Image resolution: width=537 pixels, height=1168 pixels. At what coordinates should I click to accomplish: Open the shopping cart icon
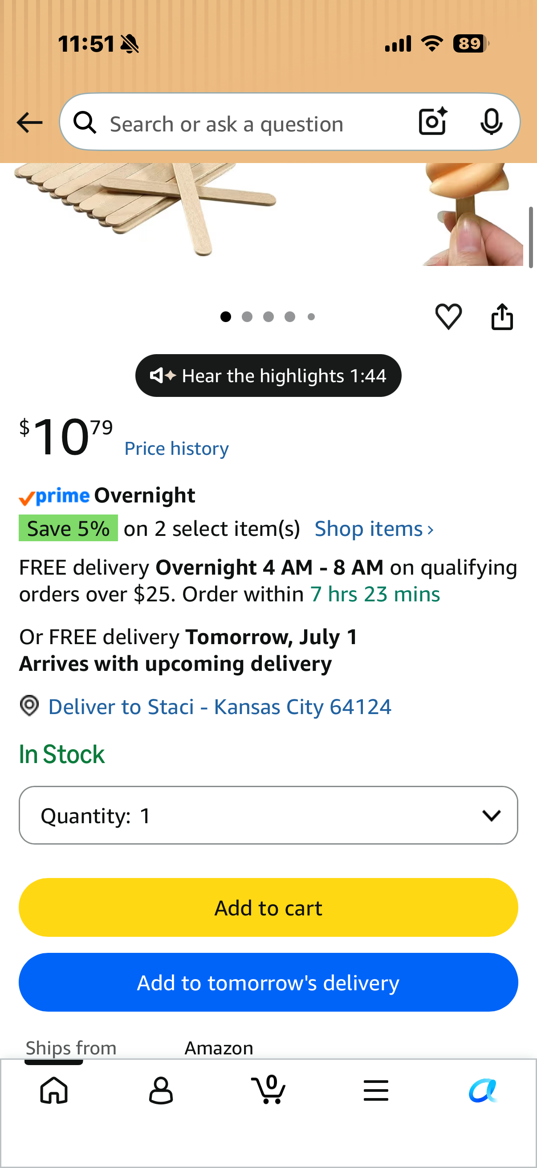[268, 1090]
